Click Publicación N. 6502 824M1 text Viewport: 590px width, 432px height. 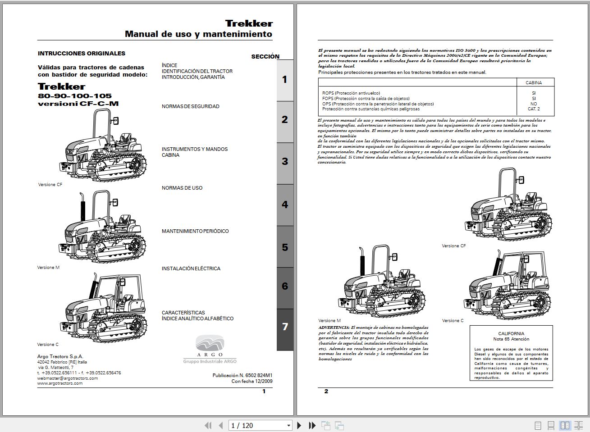(x=242, y=375)
